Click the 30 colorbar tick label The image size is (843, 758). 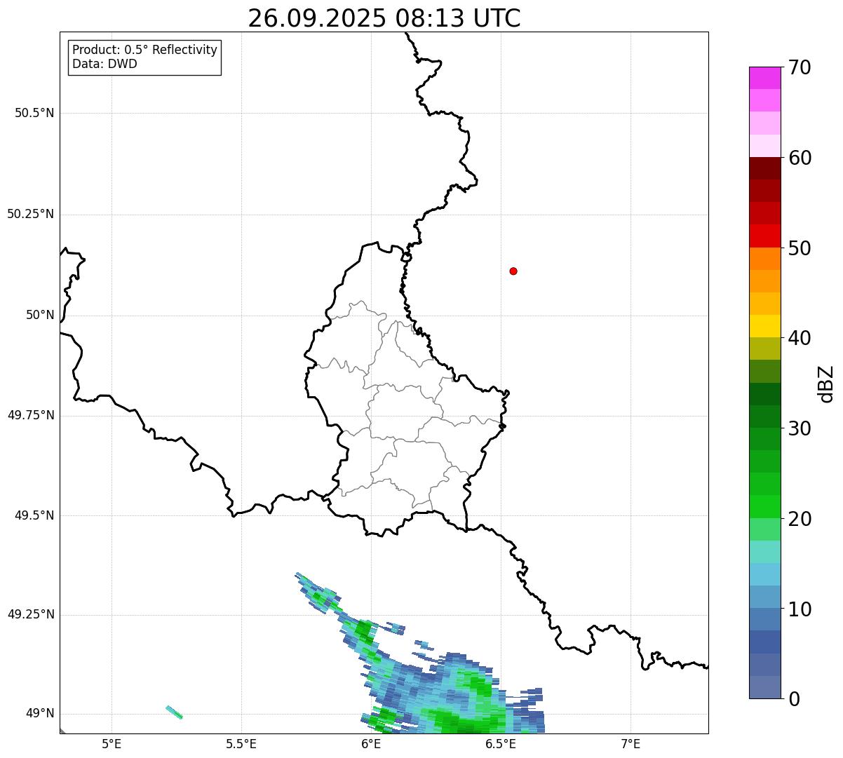pyautogui.click(x=800, y=428)
